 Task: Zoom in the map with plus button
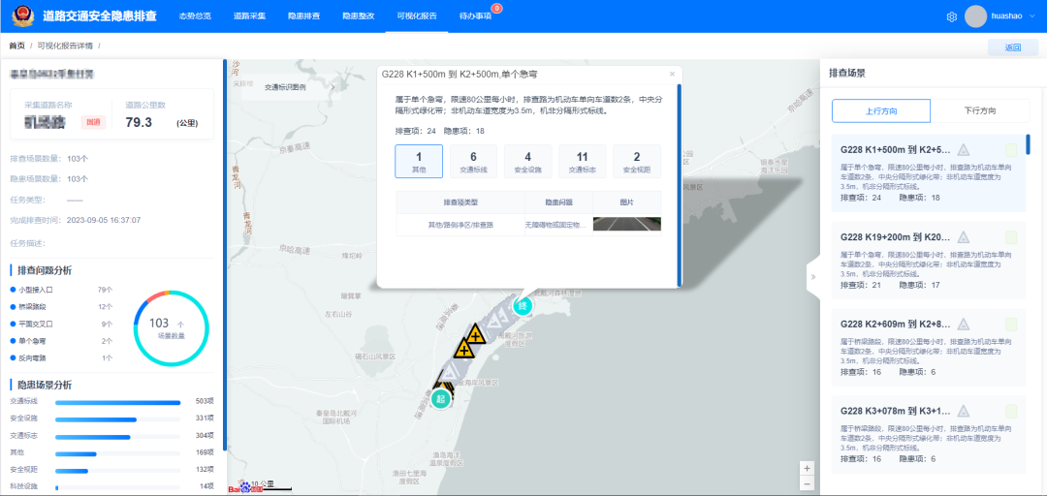point(807,468)
